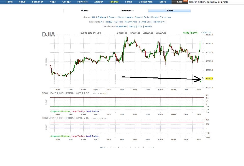
Task: Filter the group by Currencies
Action: coord(165,17)
